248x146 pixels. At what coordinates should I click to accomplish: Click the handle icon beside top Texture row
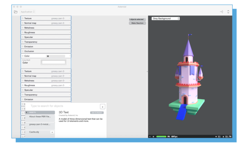pyautogui.click(x=23, y=18)
